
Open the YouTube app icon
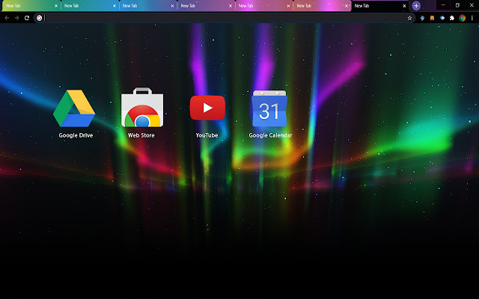tap(207, 108)
